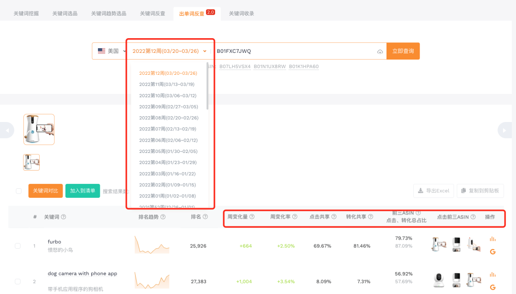Tick checkbox for dog camera with phone app
Image resolution: width=516 pixels, height=294 pixels.
(18, 282)
